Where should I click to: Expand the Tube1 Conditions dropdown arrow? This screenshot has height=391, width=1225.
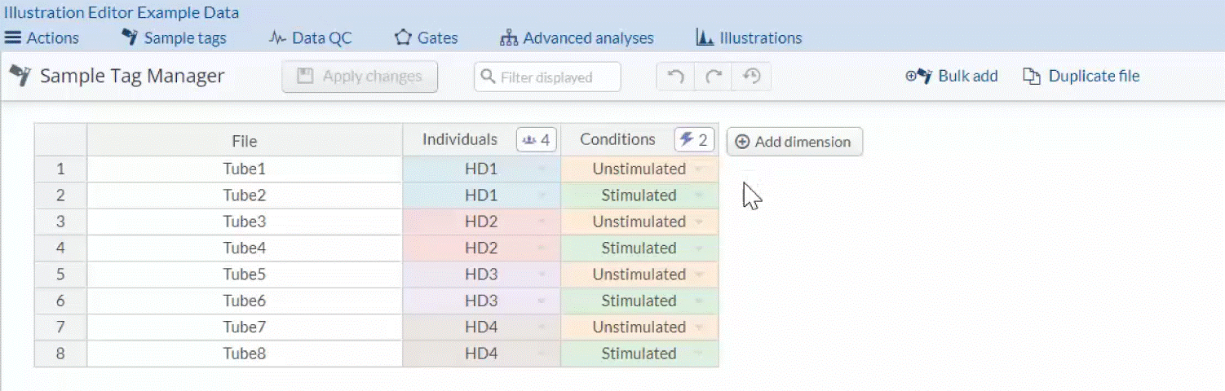[x=699, y=169]
